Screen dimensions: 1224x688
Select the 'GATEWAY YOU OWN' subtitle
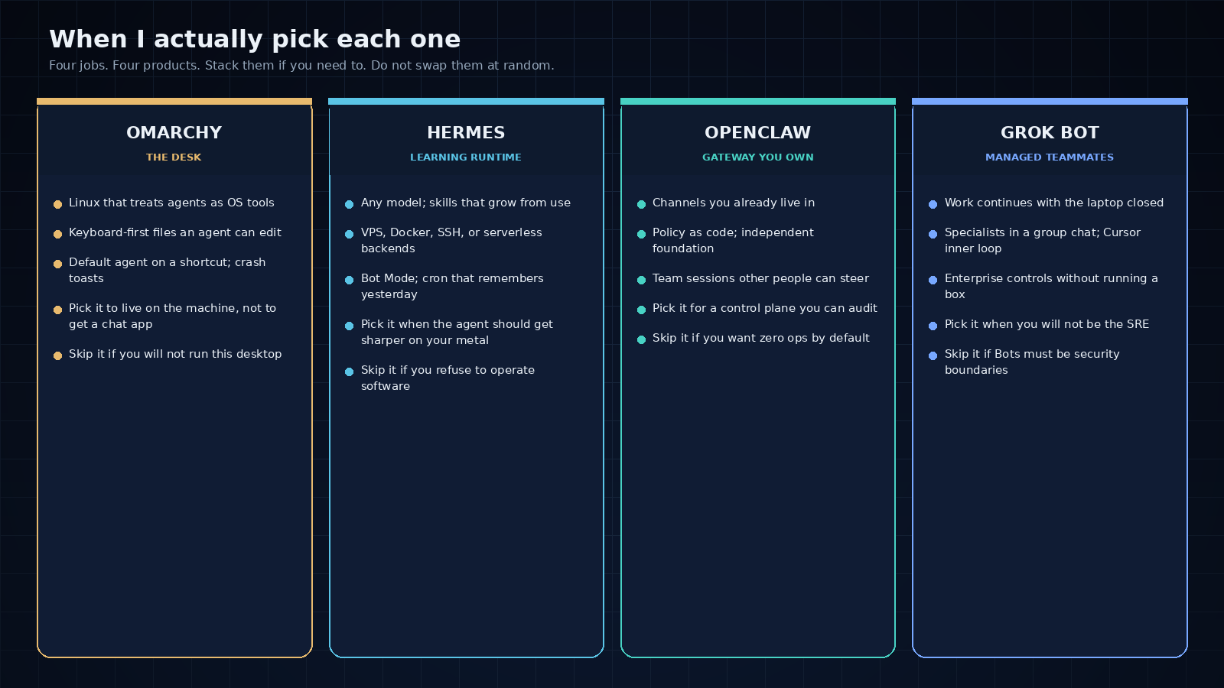point(758,157)
